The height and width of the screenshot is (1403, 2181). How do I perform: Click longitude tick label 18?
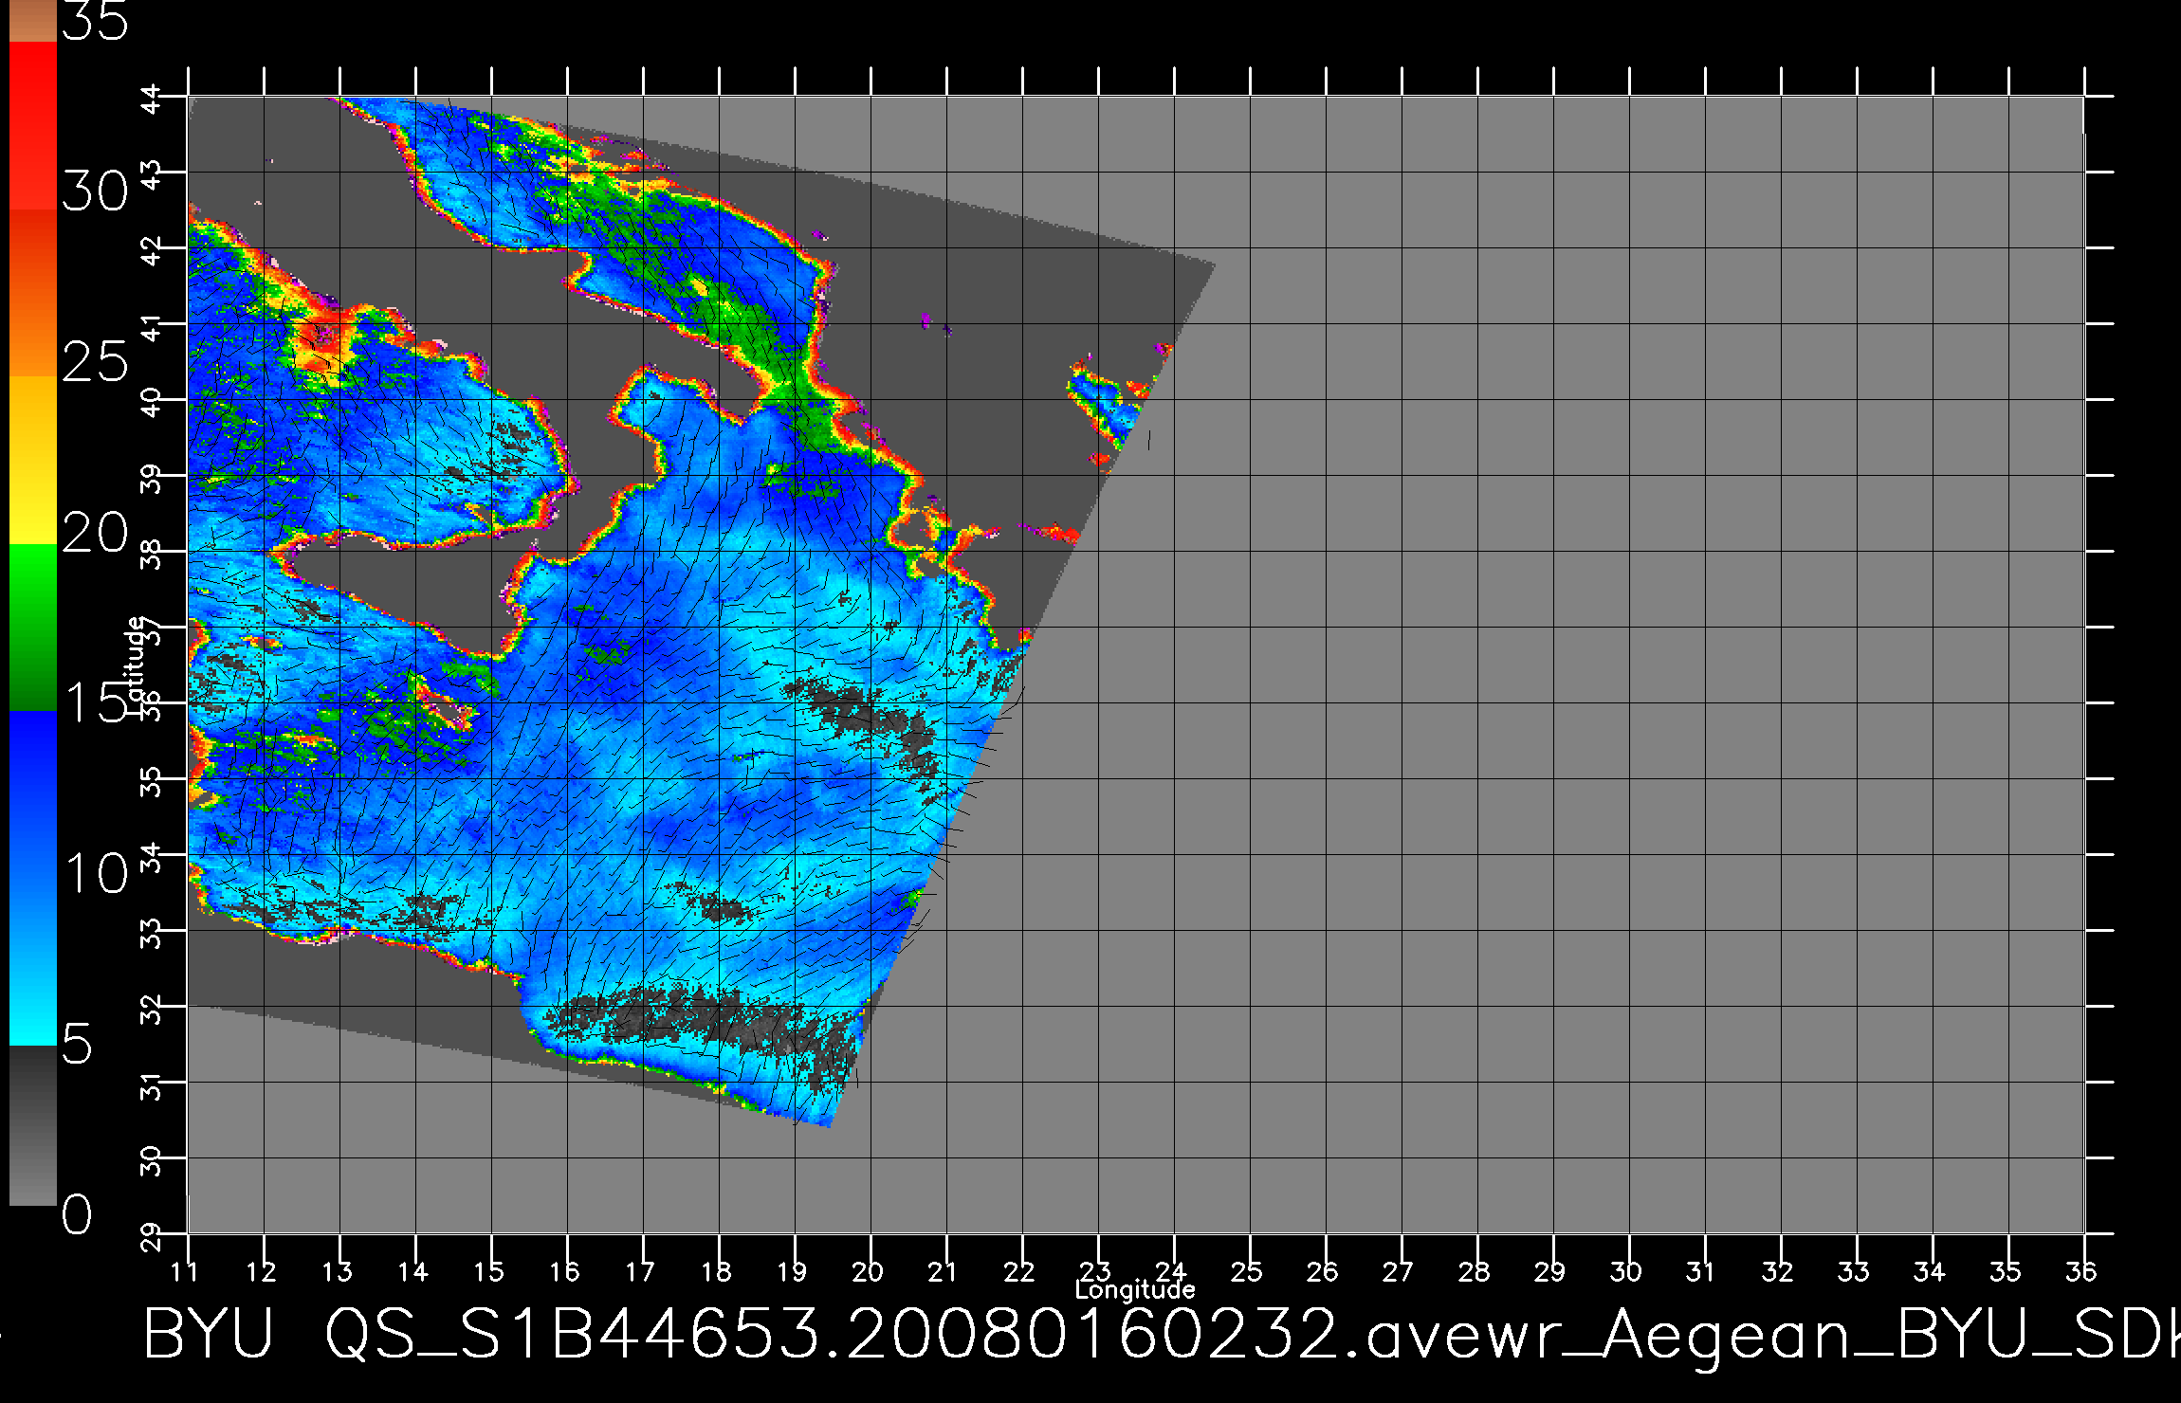tap(717, 1271)
